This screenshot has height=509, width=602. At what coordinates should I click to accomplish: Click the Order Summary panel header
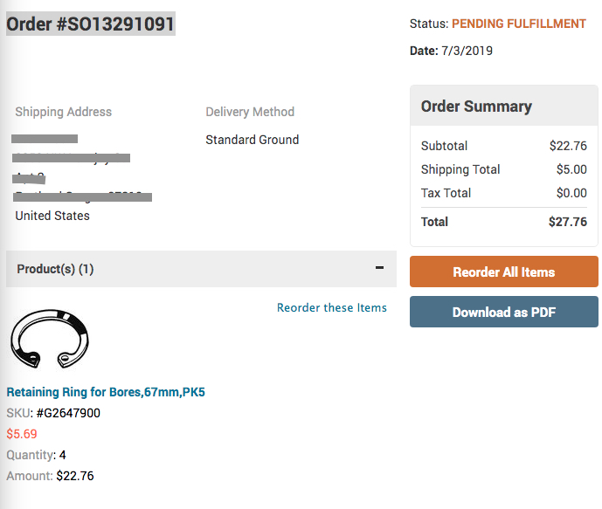[x=476, y=107]
